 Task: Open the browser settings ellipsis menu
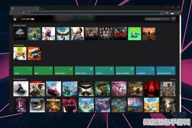tap(178, 13)
